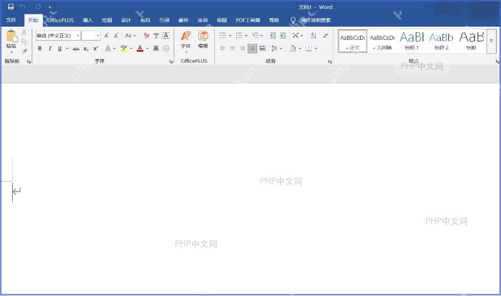Screen dimensions: 501x296
Task: Open the font size dropdown
Action: click(98, 36)
